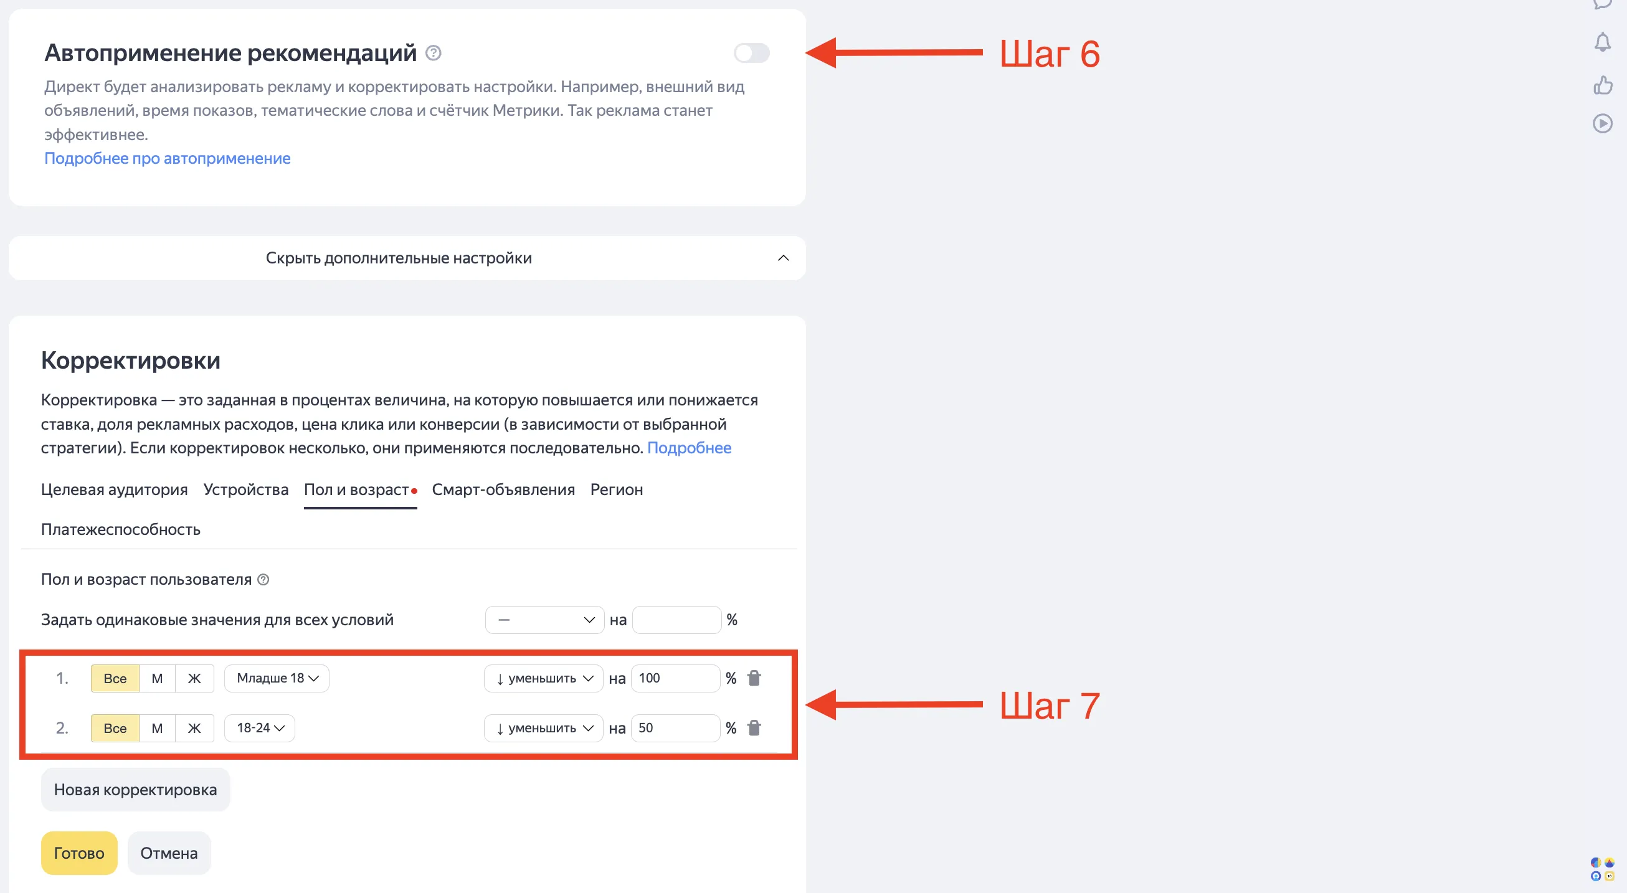This screenshot has height=893, width=1627.
Task: Click the Новая корректировка button
Action: [x=135, y=790]
